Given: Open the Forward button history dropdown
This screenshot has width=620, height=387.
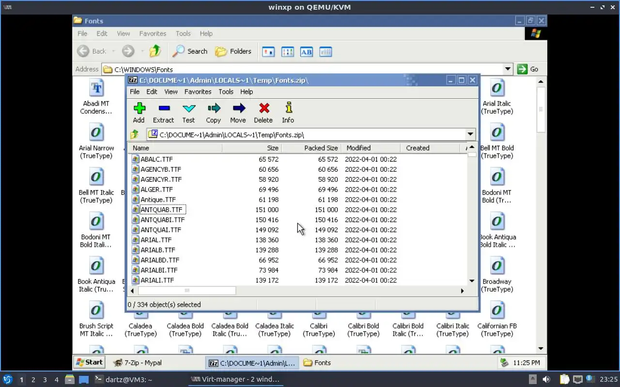Looking at the screenshot, I should 142,51.
